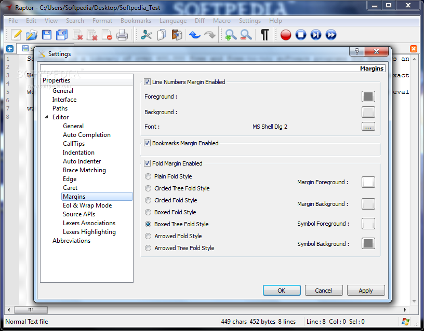
Task: Cancel the Settings dialog
Action: 324,290
